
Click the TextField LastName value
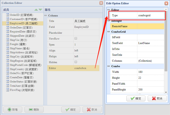(151, 43)
